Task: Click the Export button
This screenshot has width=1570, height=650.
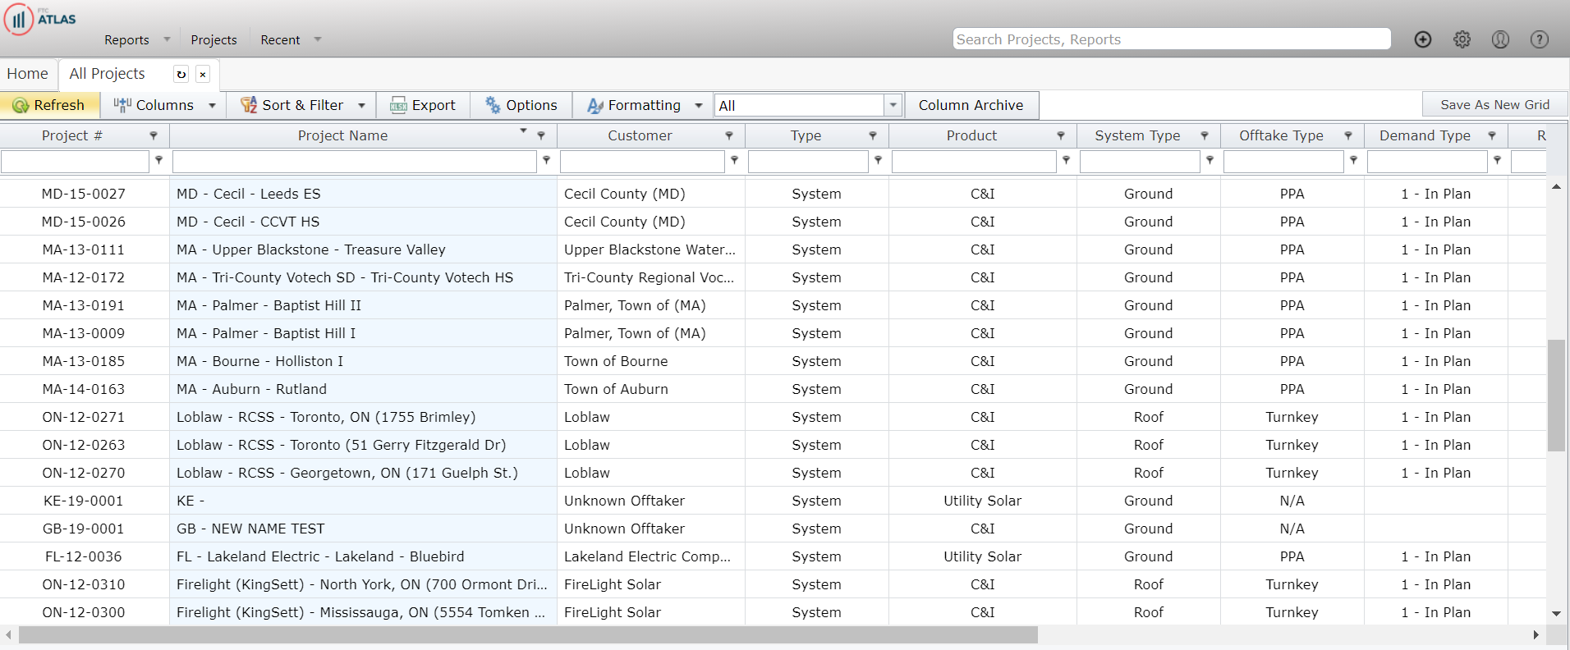Action: tap(423, 105)
